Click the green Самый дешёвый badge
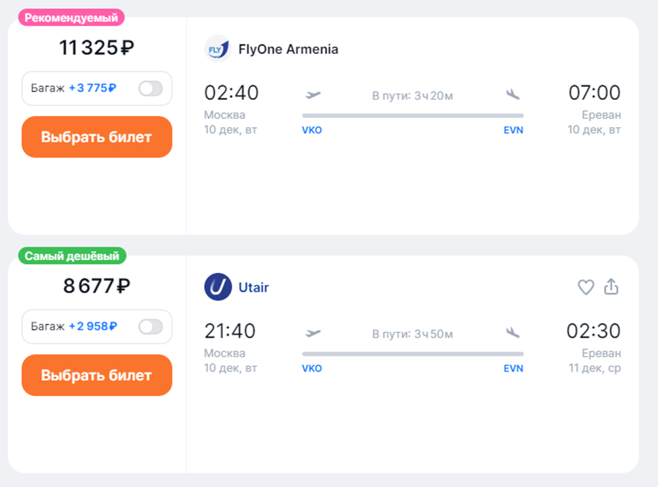The width and height of the screenshot is (658, 487). [x=72, y=257]
